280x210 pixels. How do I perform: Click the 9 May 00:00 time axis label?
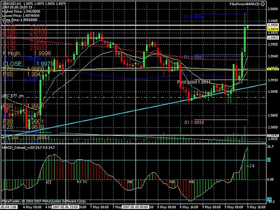tap(211, 207)
